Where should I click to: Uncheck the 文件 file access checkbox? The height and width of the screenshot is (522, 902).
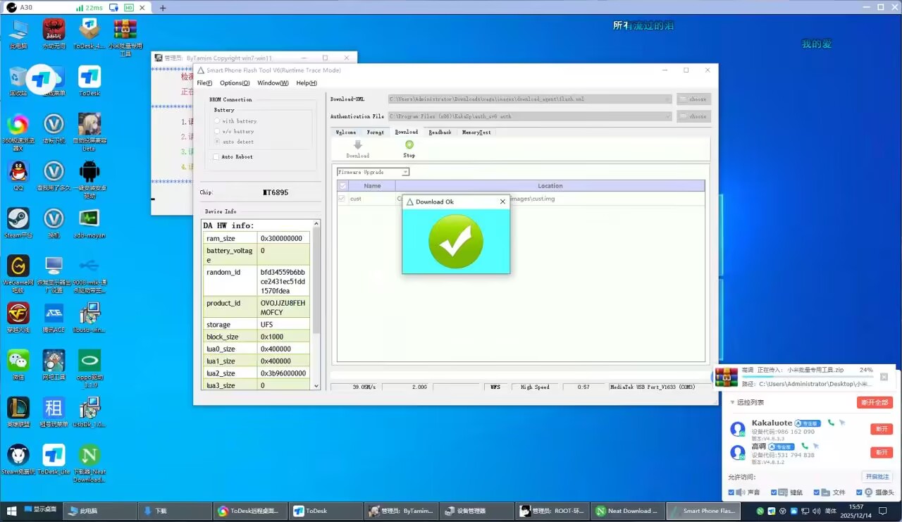coord(817,492)
